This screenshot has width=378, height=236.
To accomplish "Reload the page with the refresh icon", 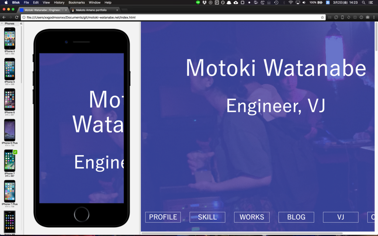I will (x=17, y=17).
